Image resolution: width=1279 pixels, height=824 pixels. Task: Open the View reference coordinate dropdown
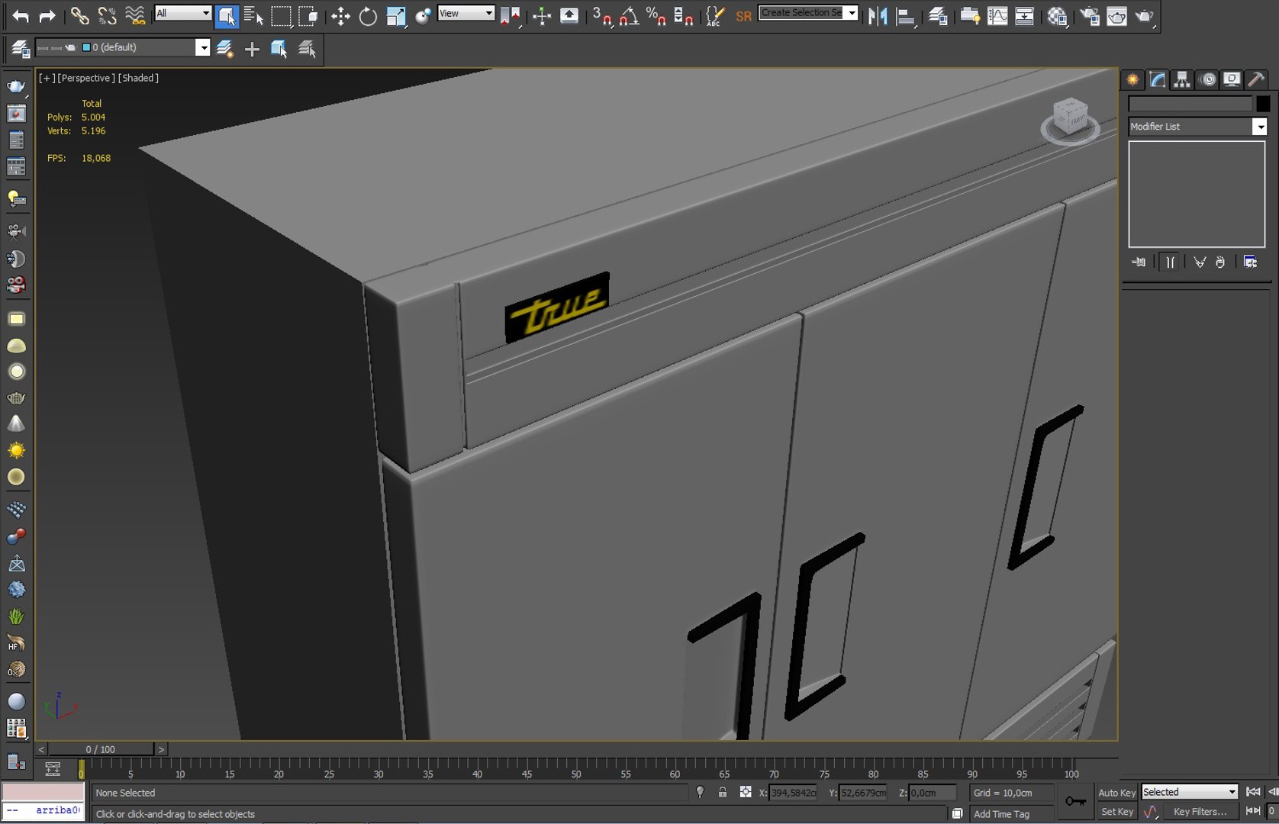466,13
